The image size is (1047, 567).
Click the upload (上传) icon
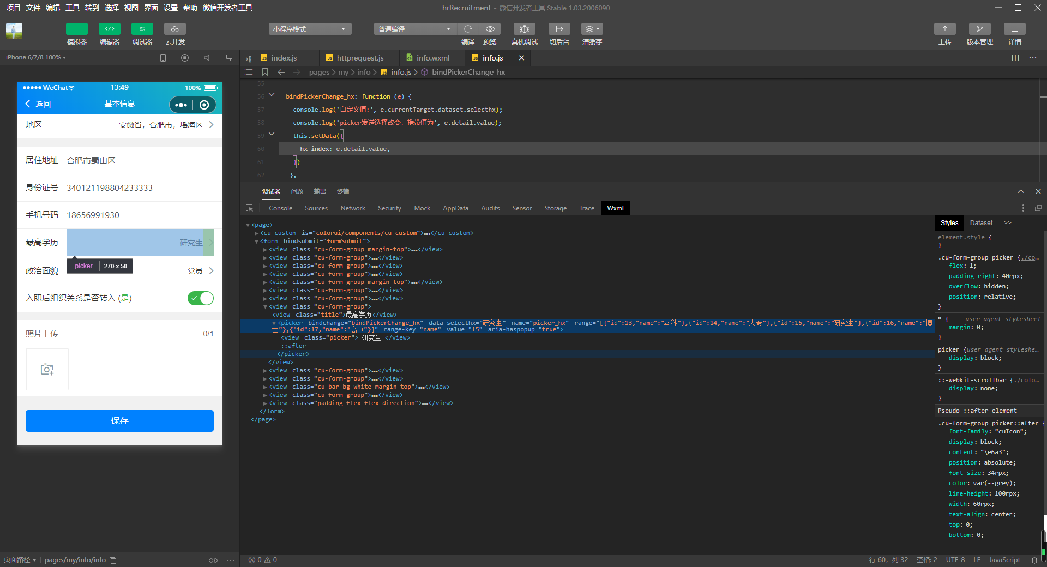944,29
